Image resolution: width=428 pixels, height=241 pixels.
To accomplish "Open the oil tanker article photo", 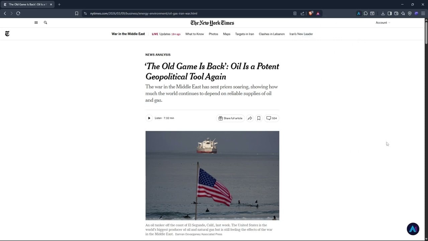I will point(212,175).
